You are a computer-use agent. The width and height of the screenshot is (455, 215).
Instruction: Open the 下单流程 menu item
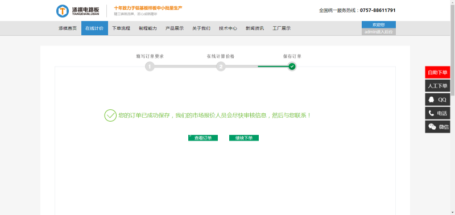tap(121, 28)
